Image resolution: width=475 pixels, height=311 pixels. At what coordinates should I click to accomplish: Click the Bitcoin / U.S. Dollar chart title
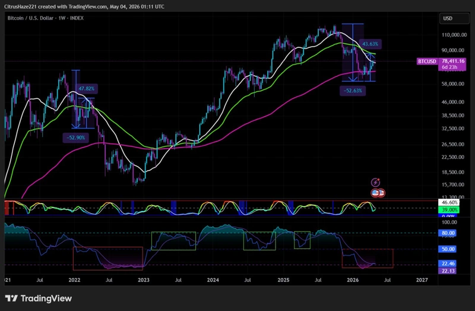46,18
